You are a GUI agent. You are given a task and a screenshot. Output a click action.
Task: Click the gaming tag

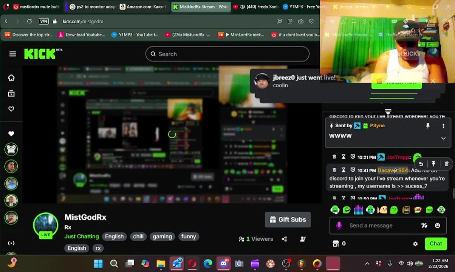click(x=162, y=236)
